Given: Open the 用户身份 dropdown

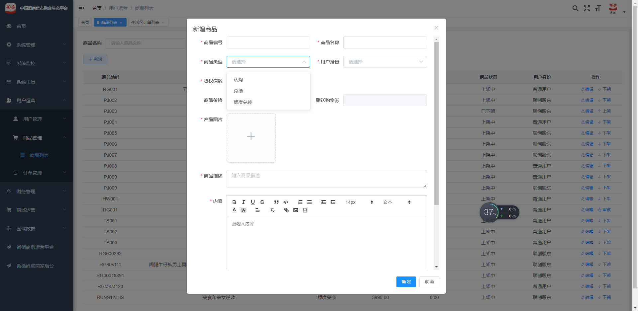Looking at the screenshot, I should tap(385, 62).
